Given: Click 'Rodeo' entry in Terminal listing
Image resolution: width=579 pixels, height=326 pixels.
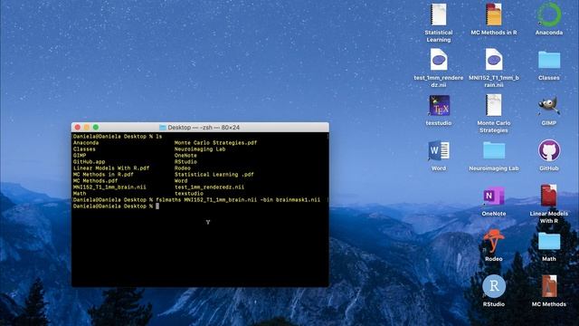Looking at the screenshot, I should pyautogui.click(x=183, y=168).
